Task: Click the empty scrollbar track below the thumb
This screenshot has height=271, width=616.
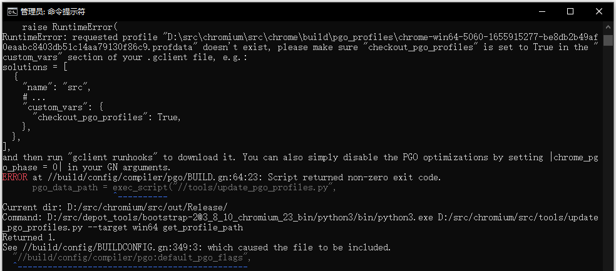Action: click(608, 157)
